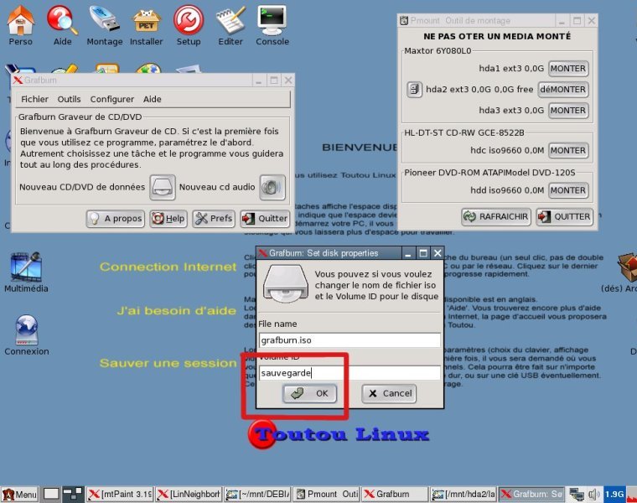637x503 pixels.
Task: Click Cancel in Set disk properties dialog
Action: coord(389,393)
